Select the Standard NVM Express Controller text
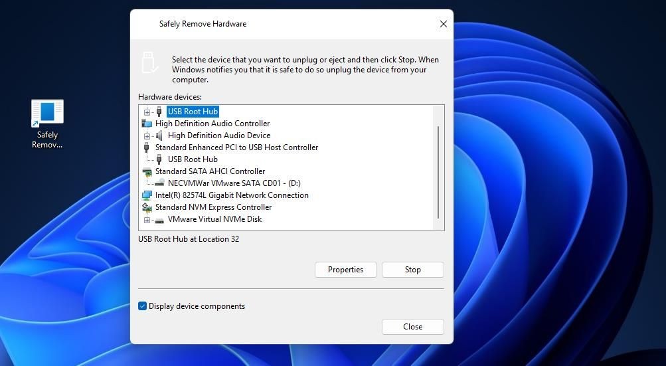Screen dimensions: 666x366 pyautogui.click(x=213, y=207)
